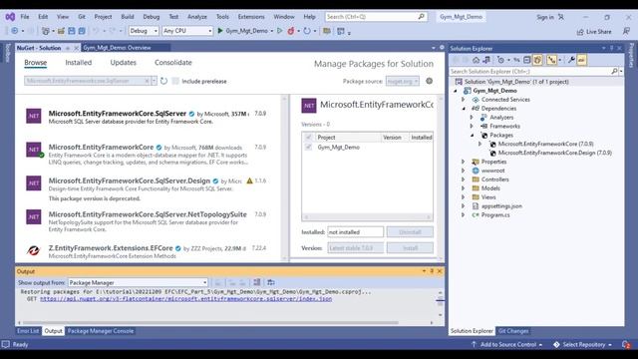Image resolution: width=638 pixels, height=359 pixels.
Task: Open the Debug configuration dropdown
Action: tap(144, 31)
